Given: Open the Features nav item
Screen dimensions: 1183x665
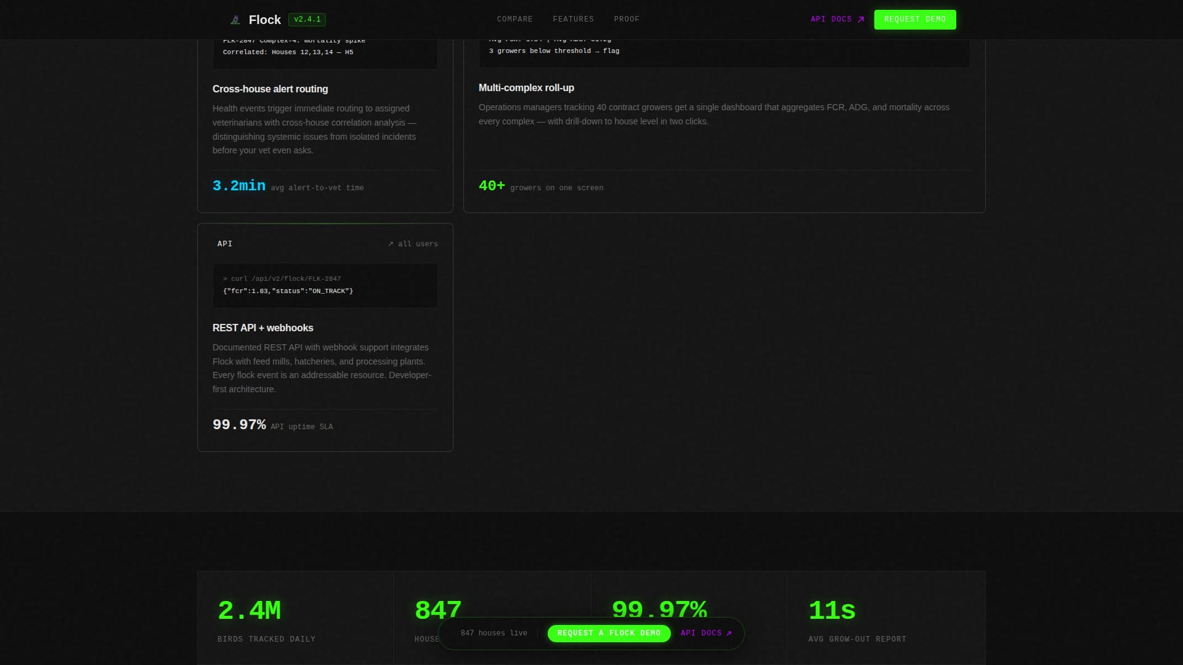Looking at the screenshot, I should pos(574,20).
